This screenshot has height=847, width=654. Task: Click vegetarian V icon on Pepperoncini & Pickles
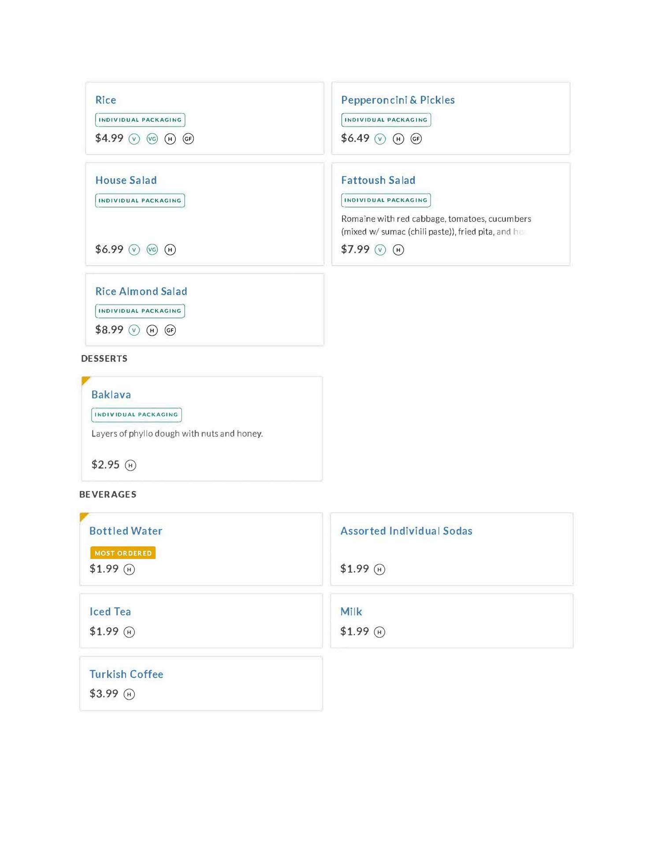pos(380,139)
